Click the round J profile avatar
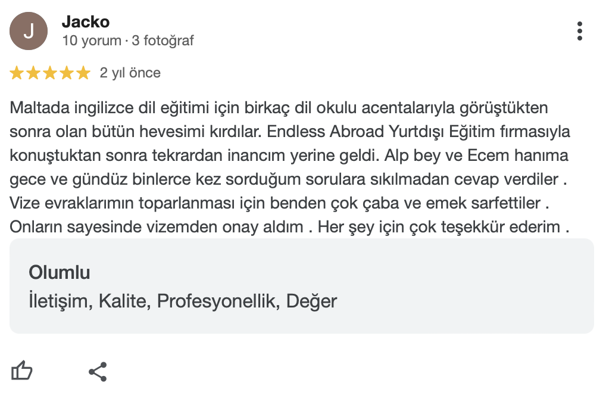The image size is (606, 404). tap(29, 31)
